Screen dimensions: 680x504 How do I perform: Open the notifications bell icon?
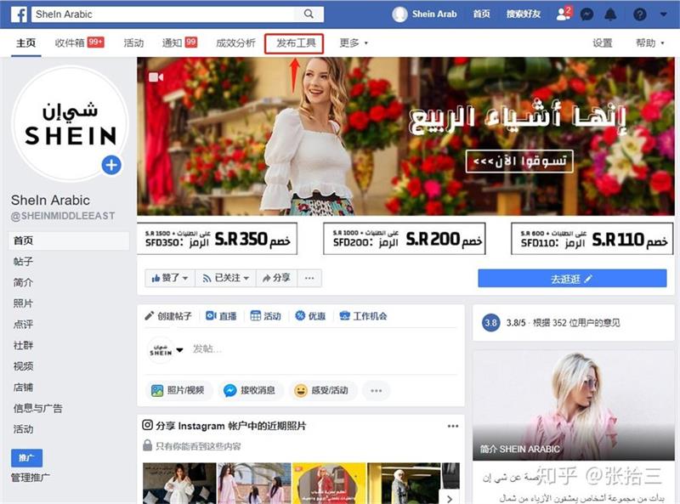click(x=610, y=14)
